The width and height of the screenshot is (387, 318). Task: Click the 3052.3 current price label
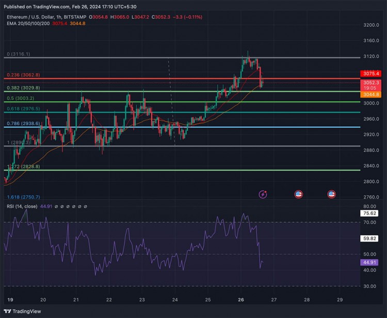pyautogui.click(x=371, y=82)
